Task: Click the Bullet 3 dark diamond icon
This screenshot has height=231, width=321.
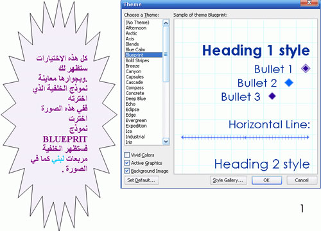Action: (272, 96)
